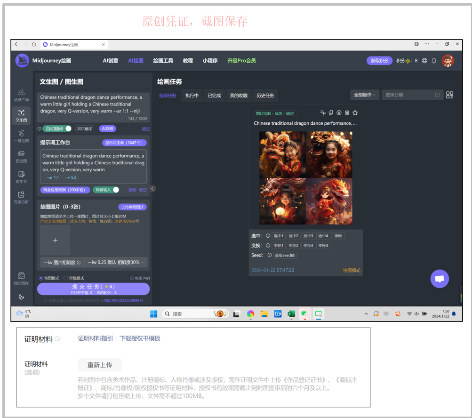Viewport: 472px width, 418px height.
Task: Toggle the 保留输入 switch
Action: [106, 190]
